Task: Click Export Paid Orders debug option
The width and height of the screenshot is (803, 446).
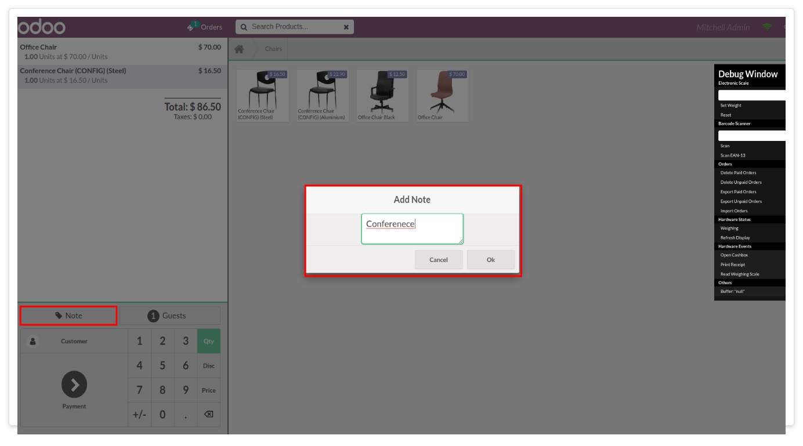Action: (739, 192)
